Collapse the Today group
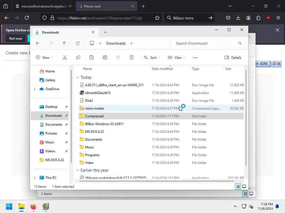The width and height of the screenshot is (285, 213). [78, 77]
